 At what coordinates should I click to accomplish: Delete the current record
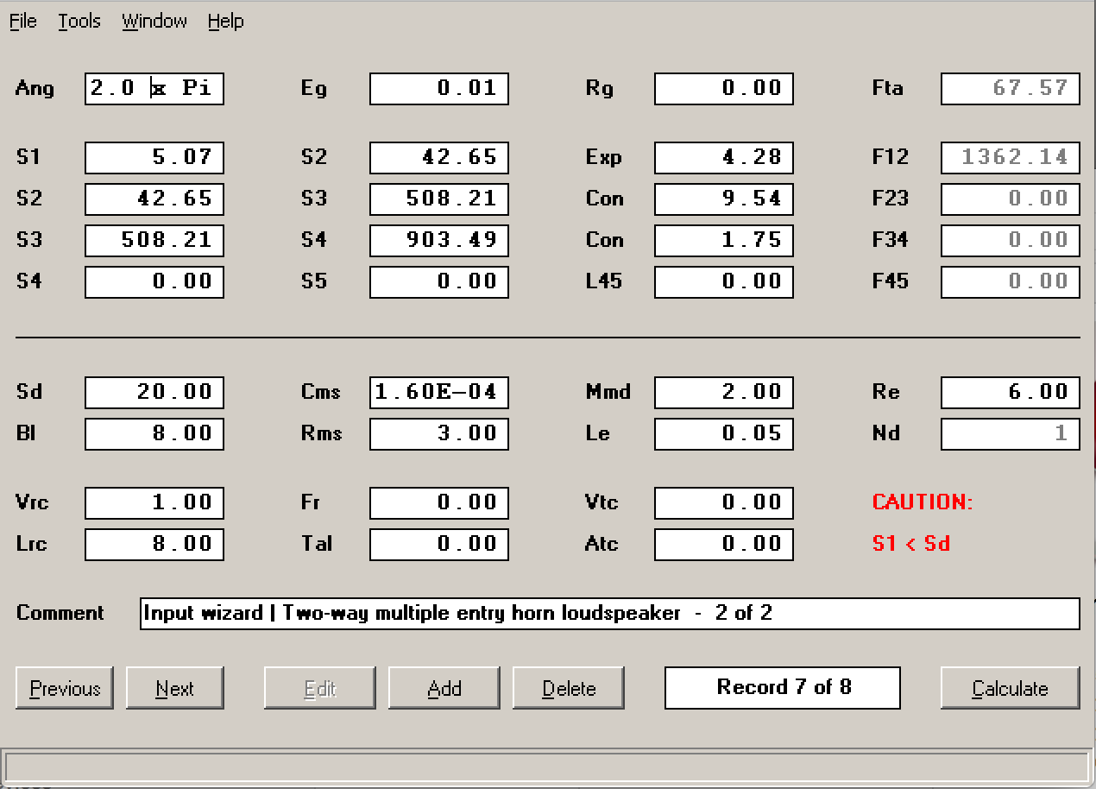[x=569, y=688]
